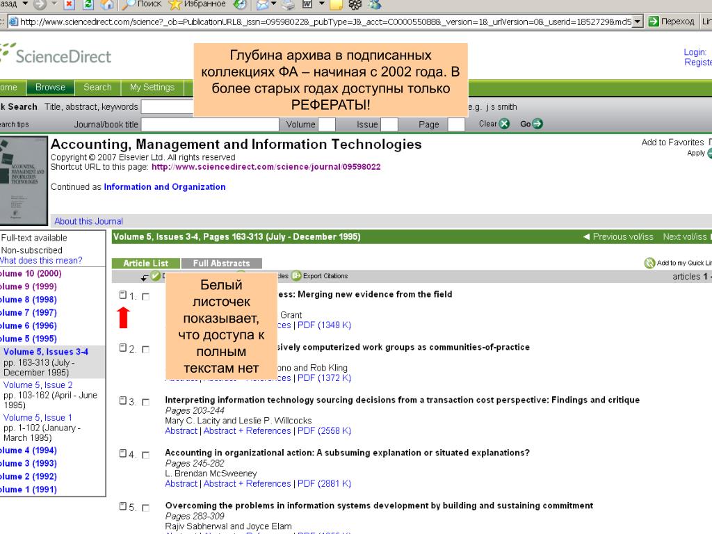Open the Word edit icon dropdown arrow
Viewport: 712px width, 534px height.
point(321,3)
